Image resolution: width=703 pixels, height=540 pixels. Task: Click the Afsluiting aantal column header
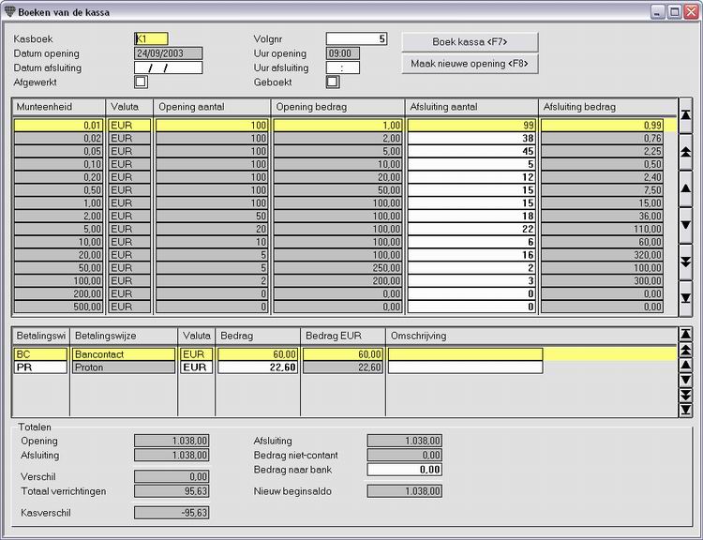[x=471, y=107]
